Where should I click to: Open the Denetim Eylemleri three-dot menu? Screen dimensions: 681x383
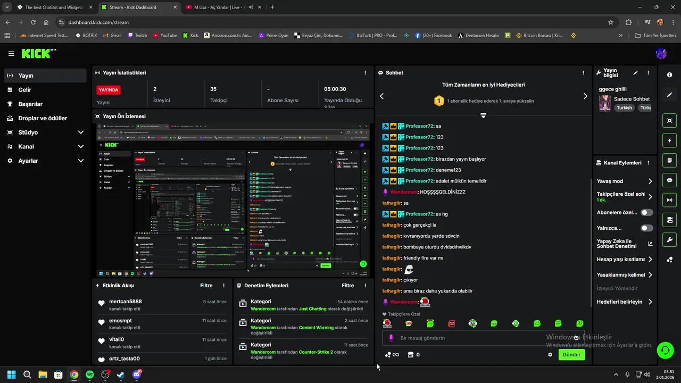tap(365, 286)
